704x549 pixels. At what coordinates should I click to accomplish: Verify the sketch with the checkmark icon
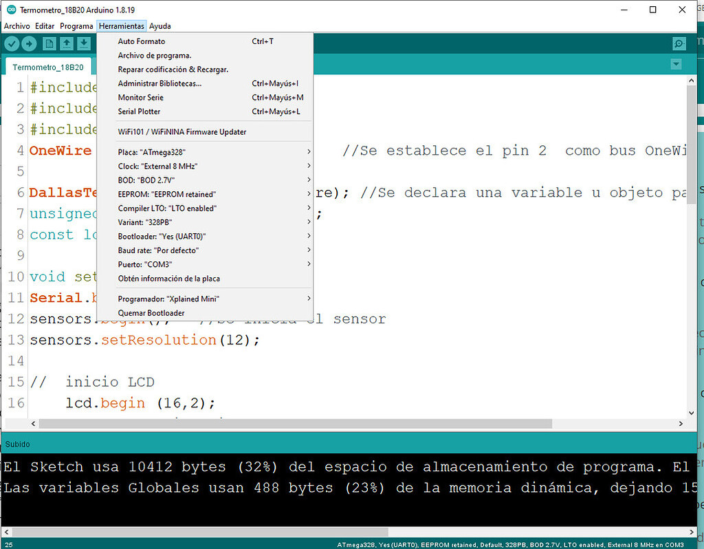(x=12, y=43)
